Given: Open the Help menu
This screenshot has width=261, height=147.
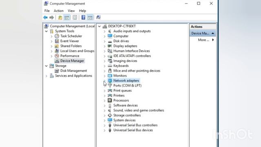Looking at the screenshot, I should click(82, 11).
